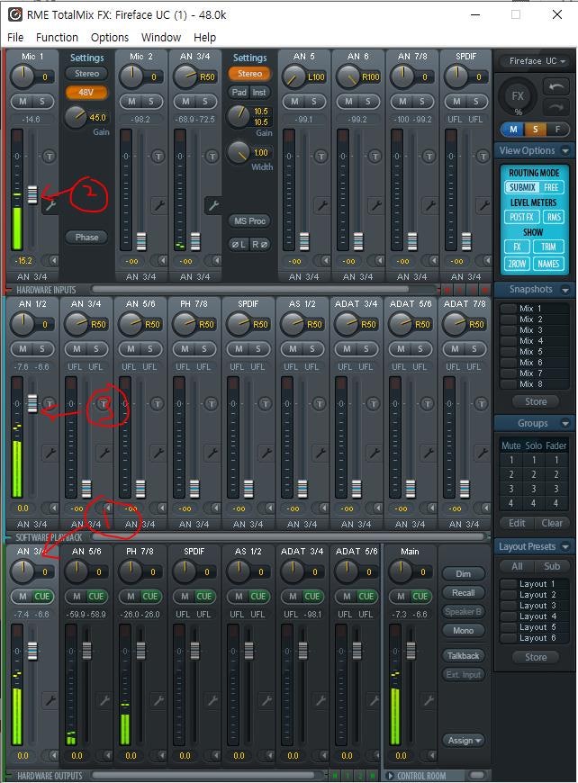Image resolution: width=578 pixels, height=783 pixels.
Task: Collapse the View Options section
Action: pos(565,150)
